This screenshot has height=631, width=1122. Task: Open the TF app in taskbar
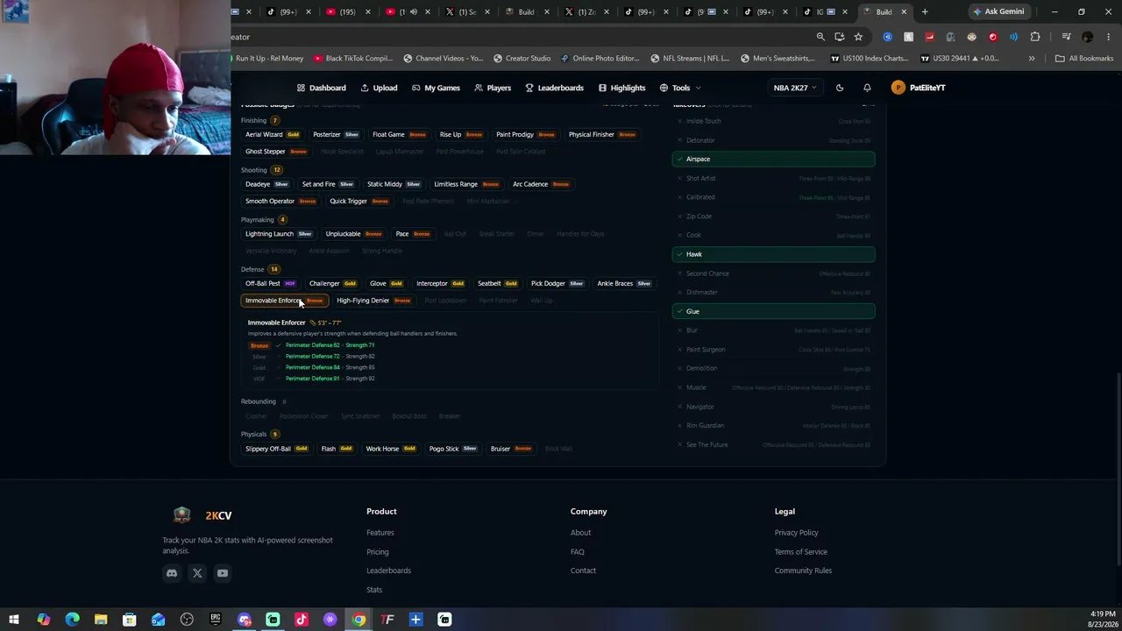(387, 620)
